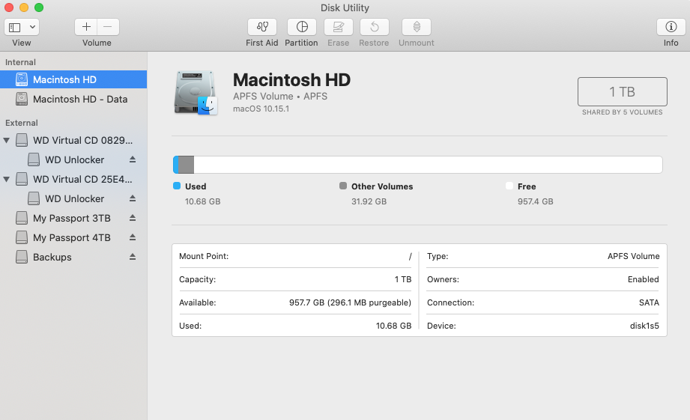Click the 'APFS Volume • APFS' subtitle

coord(280,97)
